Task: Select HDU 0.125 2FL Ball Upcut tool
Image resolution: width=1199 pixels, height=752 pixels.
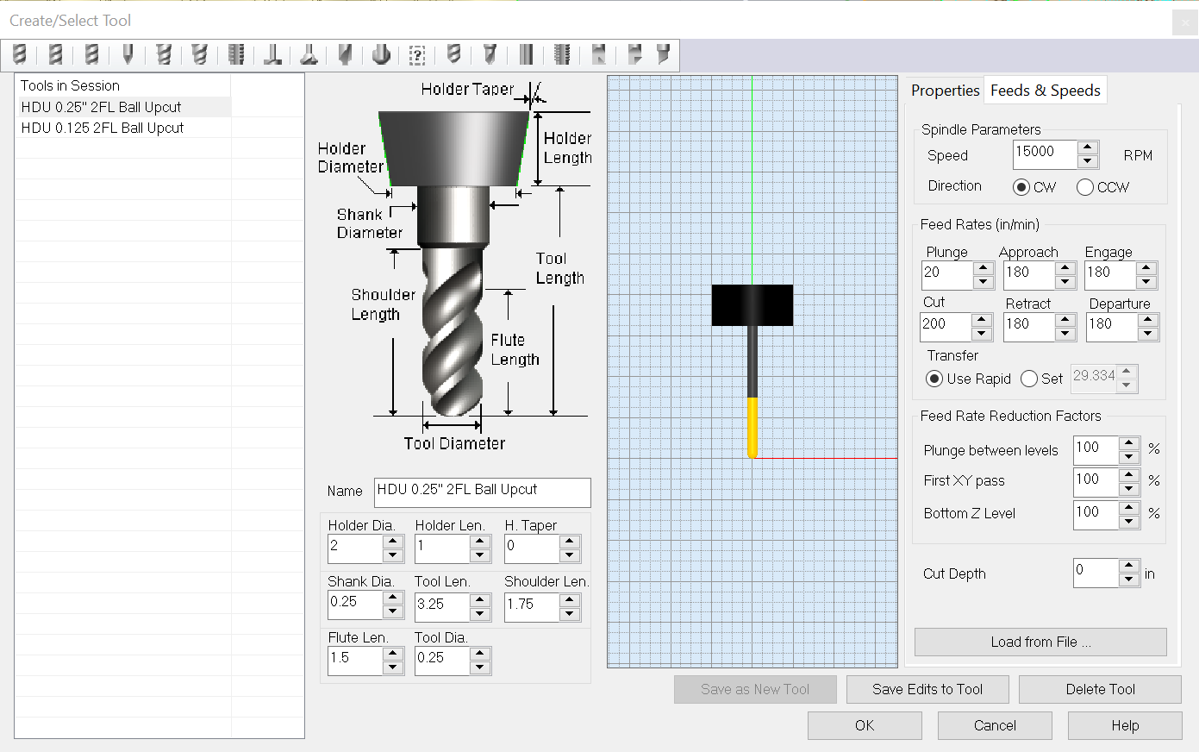Action: pyautogui.click(x=103, y=128)
